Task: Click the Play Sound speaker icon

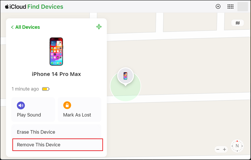Action: point(21,105)
